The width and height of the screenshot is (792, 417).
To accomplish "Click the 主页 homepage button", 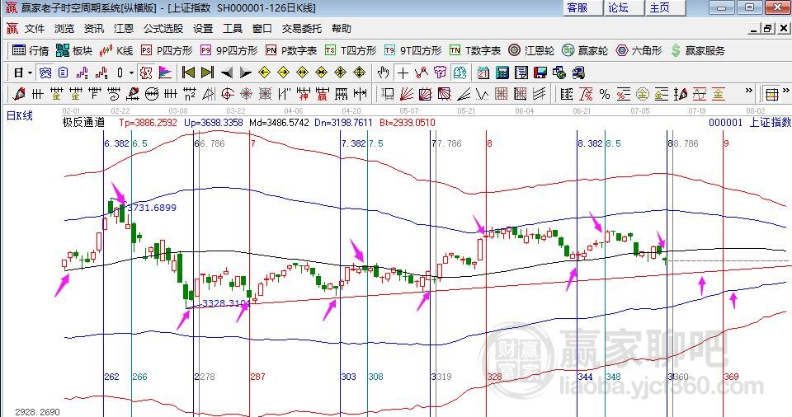I will [665, 7].
